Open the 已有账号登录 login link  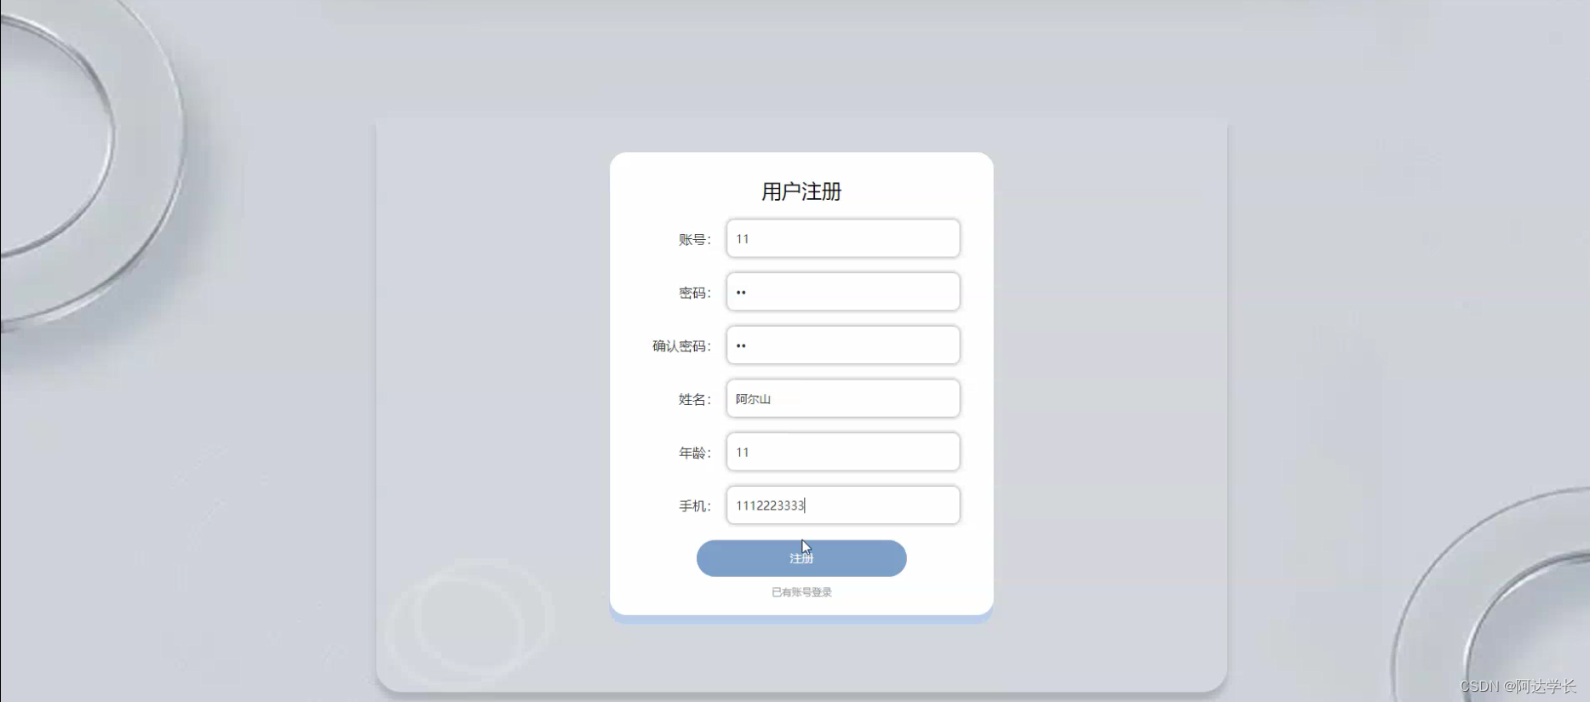click(x=801, y=592)
